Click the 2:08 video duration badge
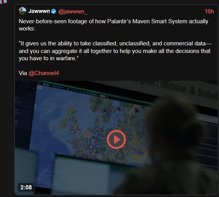The width and height of the screenshot is (219, 197). coord(26,187)
